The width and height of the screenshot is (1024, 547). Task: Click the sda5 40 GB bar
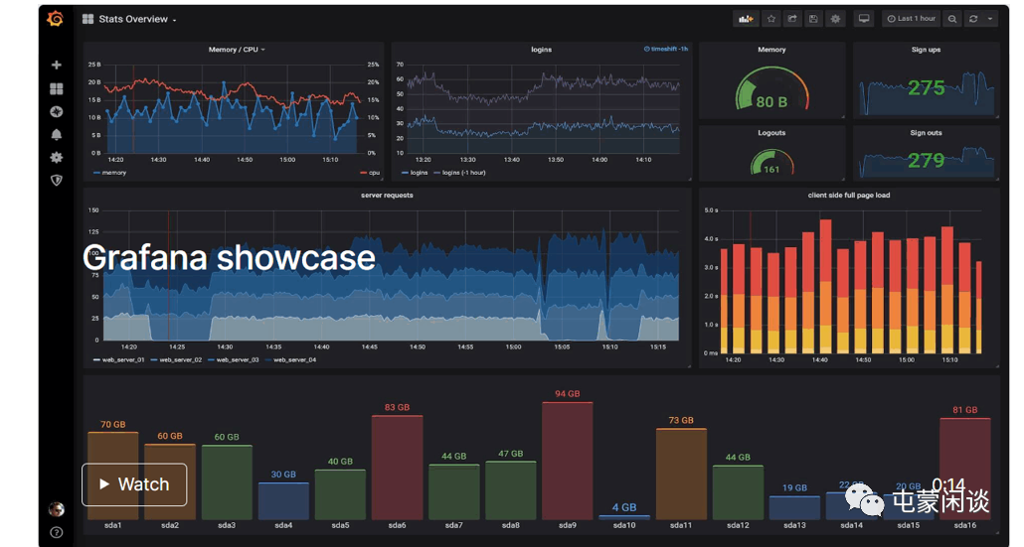[x=340, y=494]
